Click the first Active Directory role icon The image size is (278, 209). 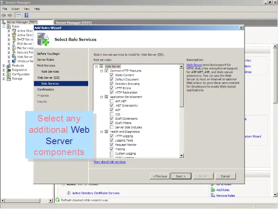[14, 31]
